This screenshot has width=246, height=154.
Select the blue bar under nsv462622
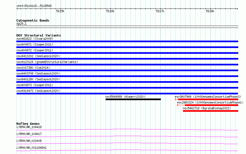pos(127,41)
